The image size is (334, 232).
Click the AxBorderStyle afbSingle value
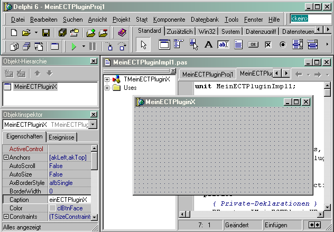[x=61, y=183]
